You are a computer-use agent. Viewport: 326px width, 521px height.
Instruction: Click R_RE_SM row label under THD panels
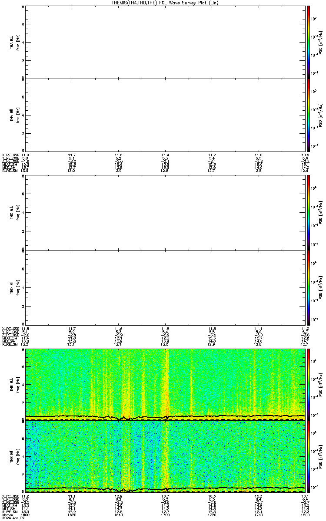click(x=10, y=344)
